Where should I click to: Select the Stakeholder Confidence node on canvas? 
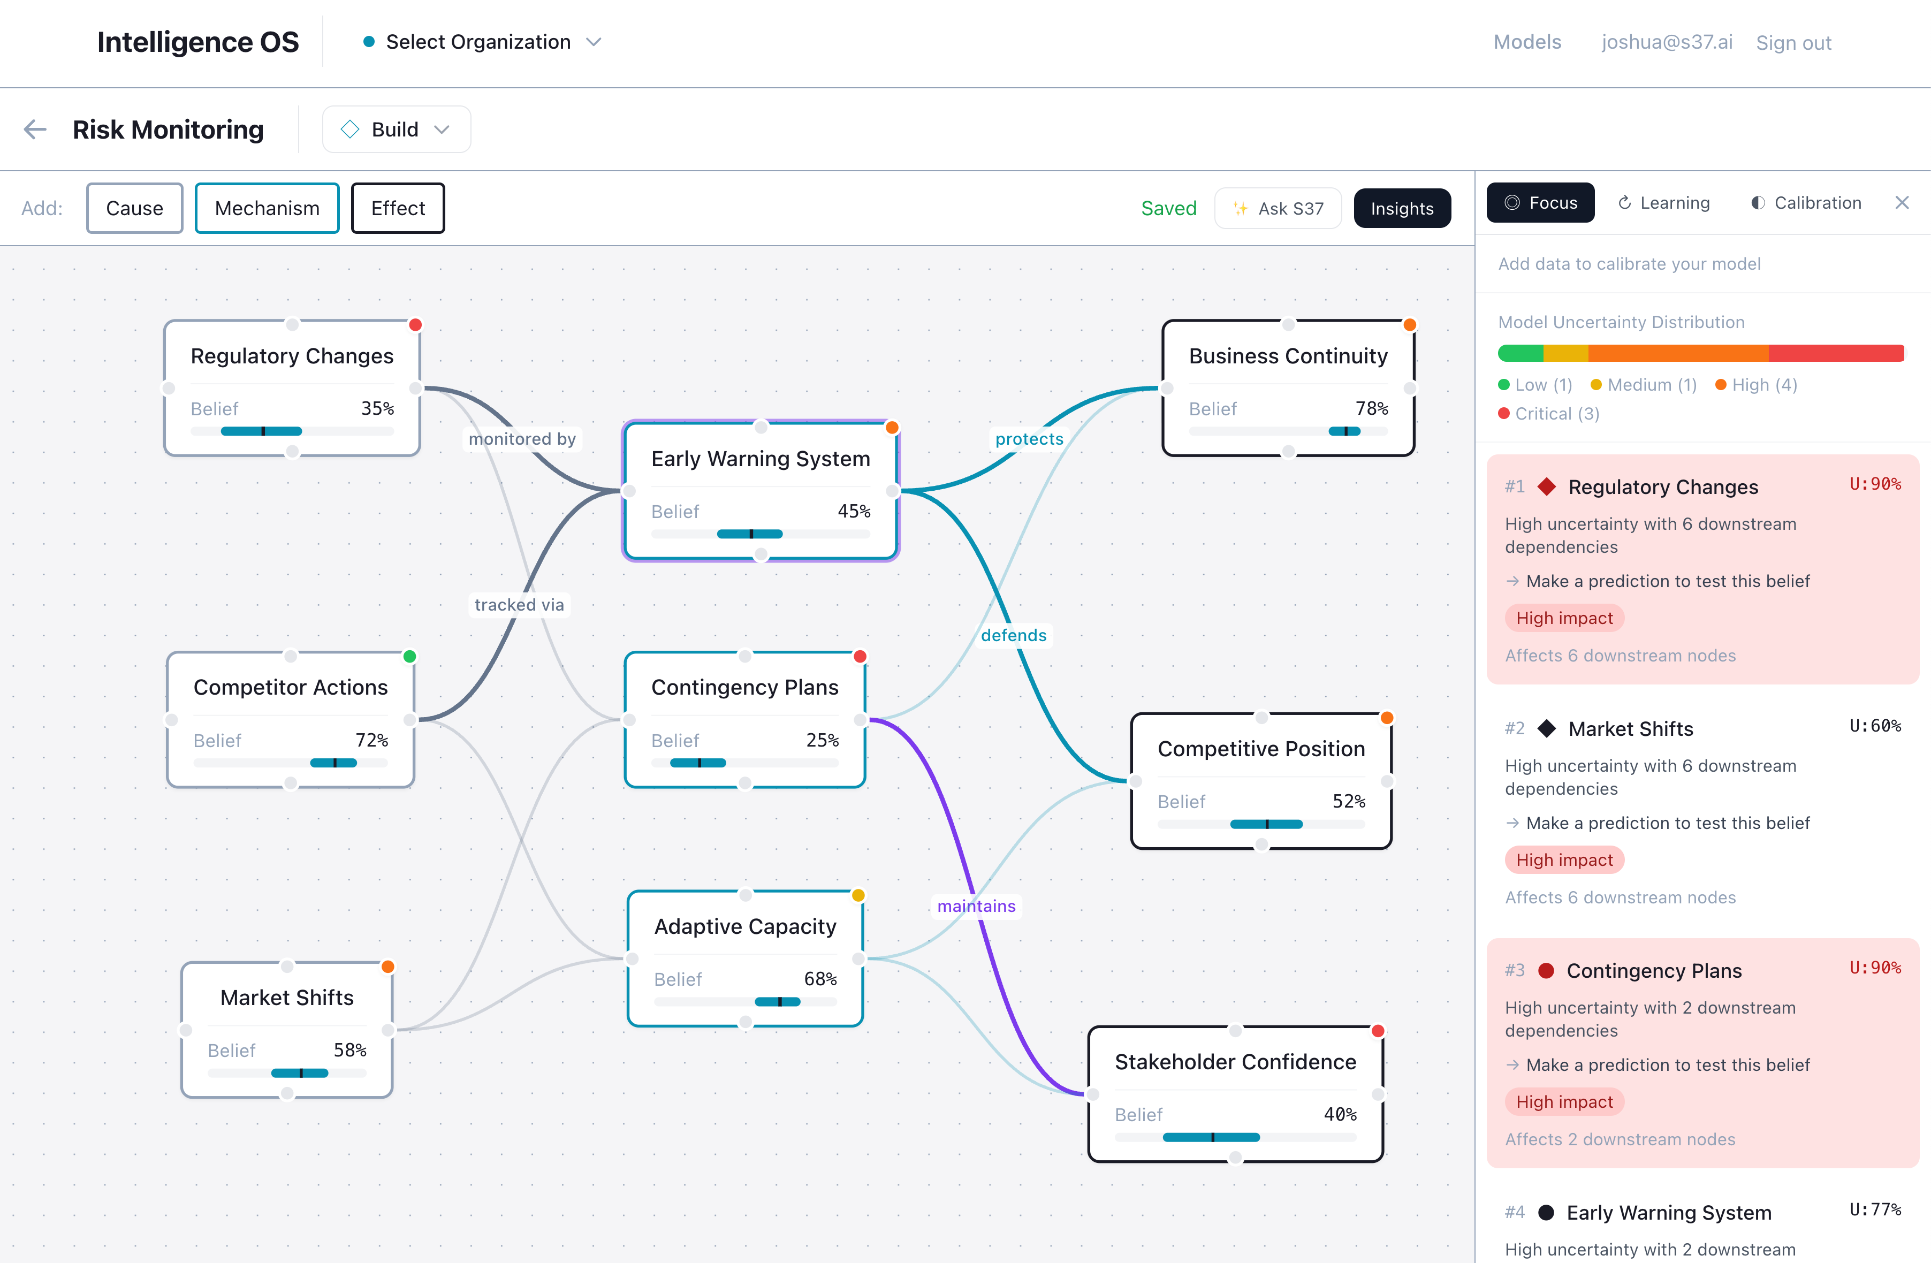[x=1235, y=1062]
